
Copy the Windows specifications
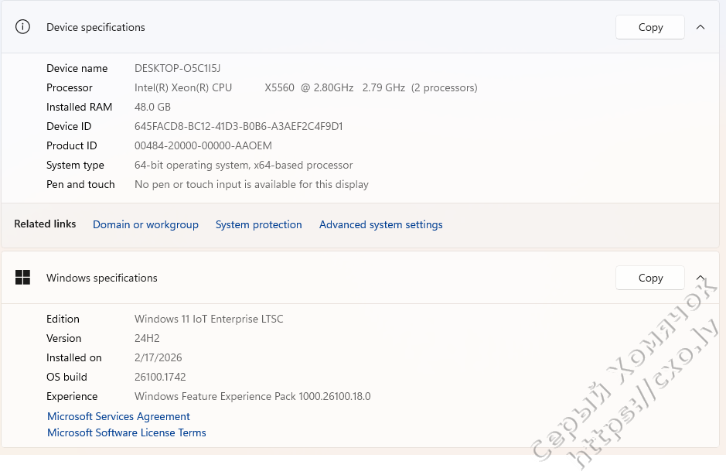click(650, 278)
